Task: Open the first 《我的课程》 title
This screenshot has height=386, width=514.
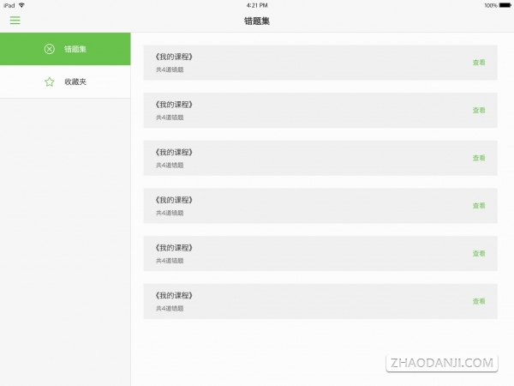Action: coord(174,57)
